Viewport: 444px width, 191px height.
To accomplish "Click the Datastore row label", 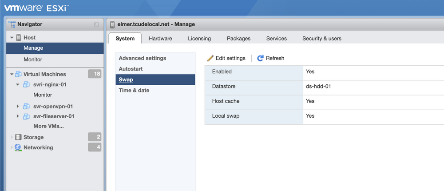I will pos(224,87).
